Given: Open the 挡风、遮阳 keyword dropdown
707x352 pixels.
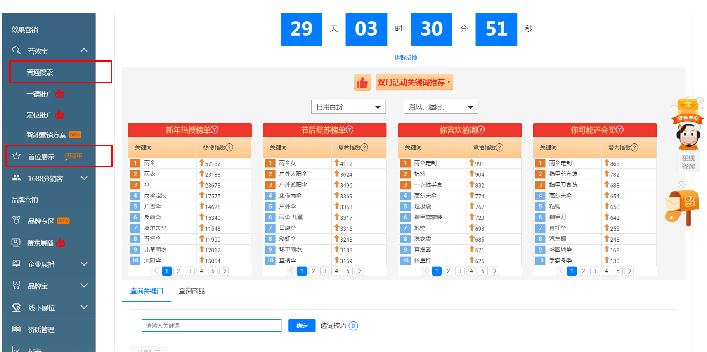Looking at the screenshot, I should point(440,107).
